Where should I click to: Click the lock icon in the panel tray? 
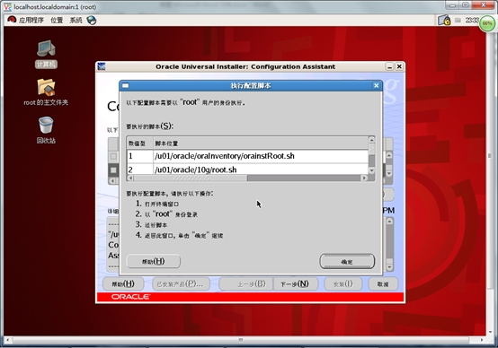pyautogui.click(x=444, y=21)
